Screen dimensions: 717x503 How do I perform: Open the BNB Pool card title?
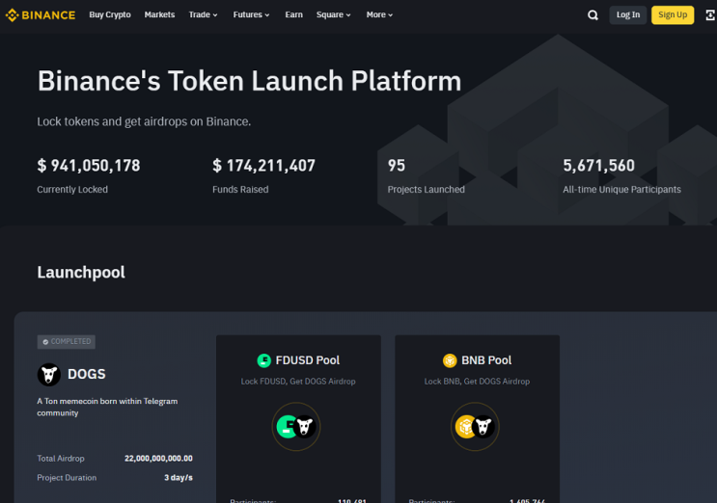pyautogui.click(x=486, y=360)
